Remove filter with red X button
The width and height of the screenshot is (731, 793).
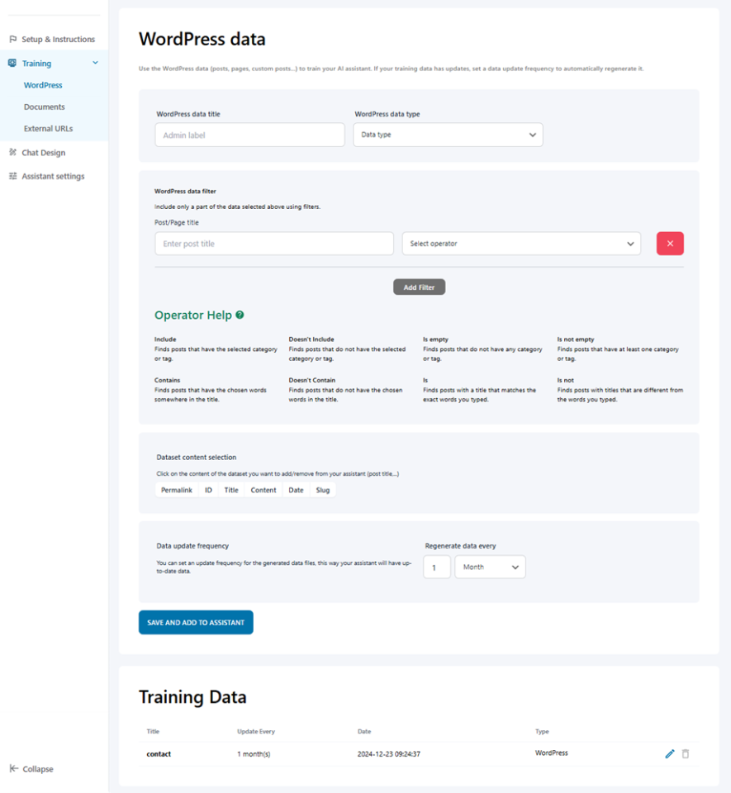click(670, 244)
